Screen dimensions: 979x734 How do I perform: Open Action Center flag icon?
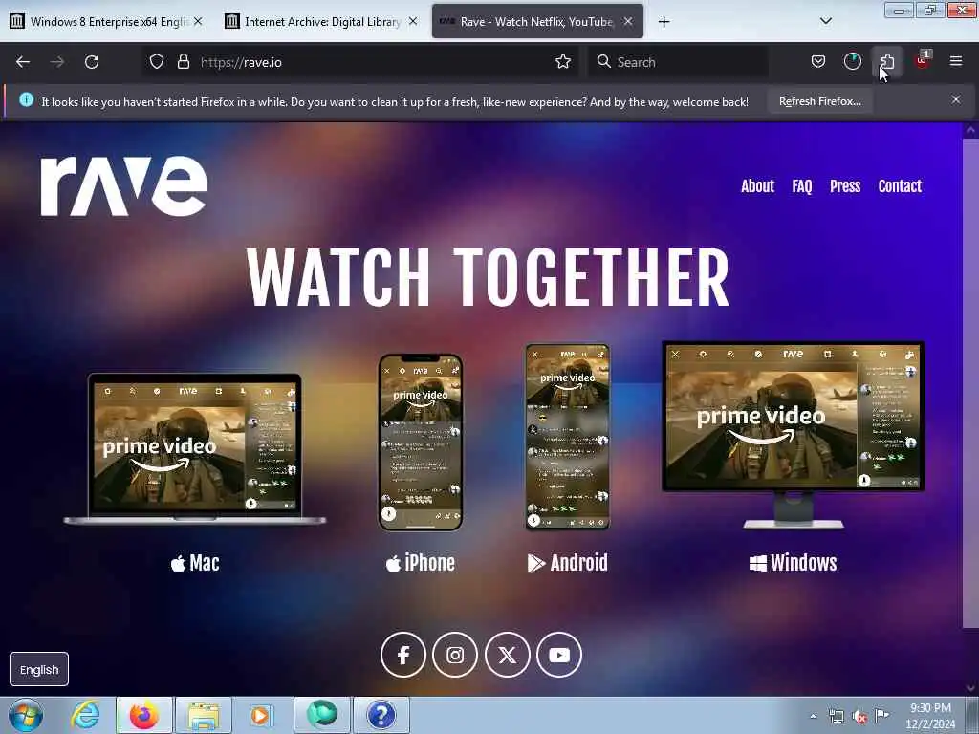click(881, 715)
